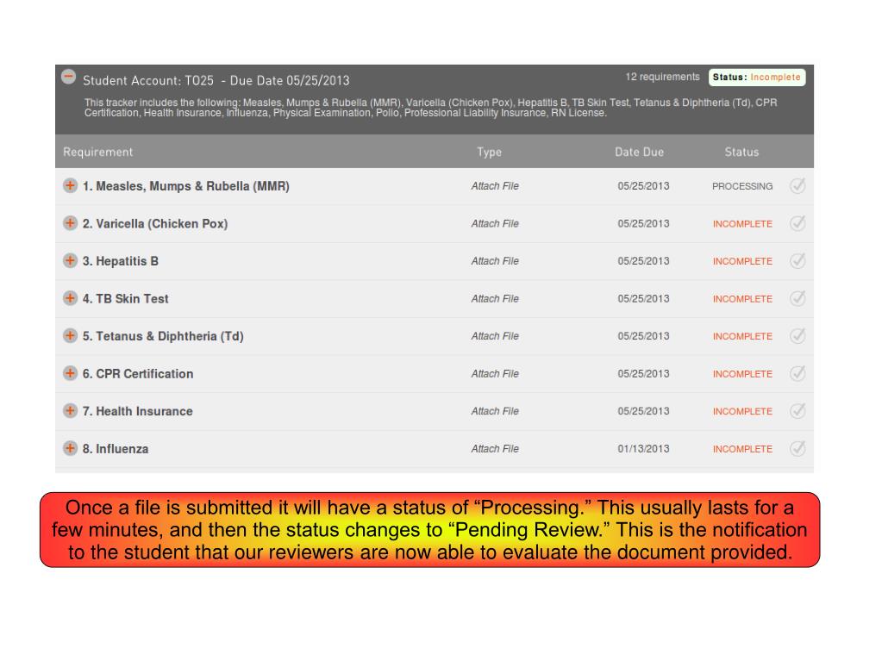This screenshot has width=882, height=661.
Task: Click the 3. Hepatitis B title
Action: point(121,261)
